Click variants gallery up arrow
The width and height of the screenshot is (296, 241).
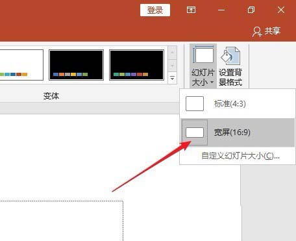coord(173,53)
